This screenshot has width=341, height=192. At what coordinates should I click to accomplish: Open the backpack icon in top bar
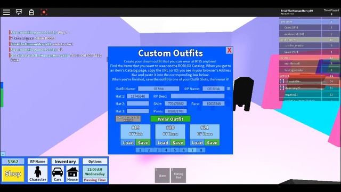31,12
